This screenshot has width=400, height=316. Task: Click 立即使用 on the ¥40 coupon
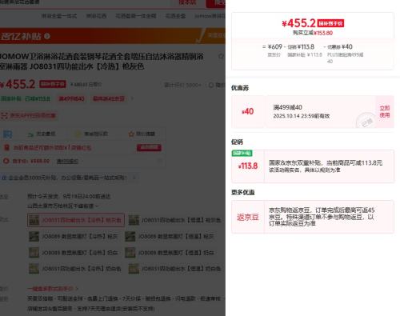385,111
